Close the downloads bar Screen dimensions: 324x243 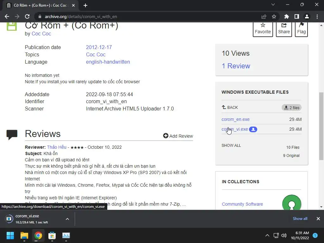pos(318,219)
